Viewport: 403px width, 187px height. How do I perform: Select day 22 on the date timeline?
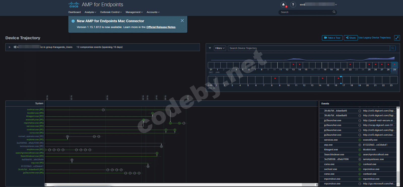[x=350, y=65]
